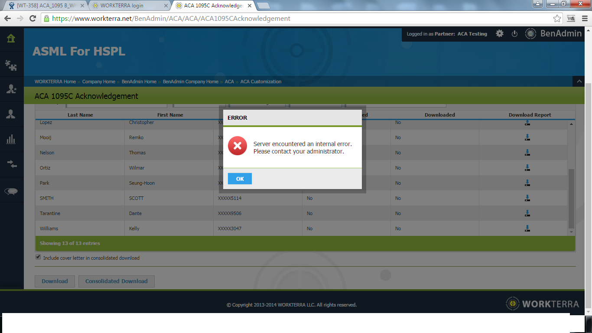The width and height of the screenshot is (592, 333).
Task: Open BenAdmin Company Home breadcrumb link
Action: 191,82
